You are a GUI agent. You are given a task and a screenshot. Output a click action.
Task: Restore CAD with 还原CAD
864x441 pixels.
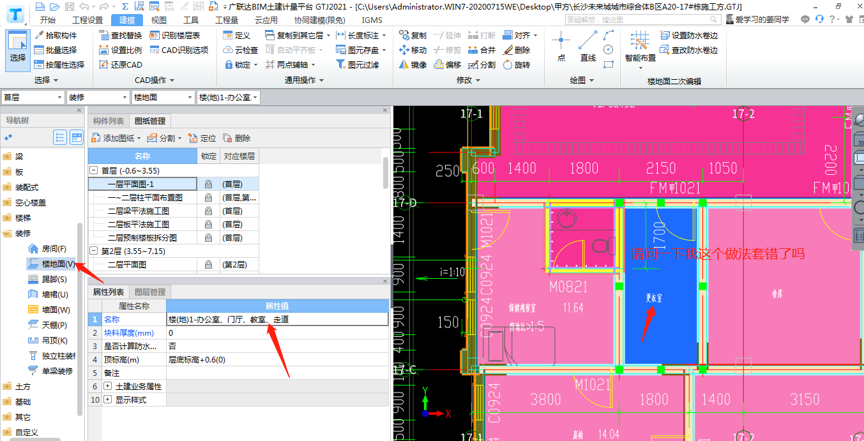121,64
